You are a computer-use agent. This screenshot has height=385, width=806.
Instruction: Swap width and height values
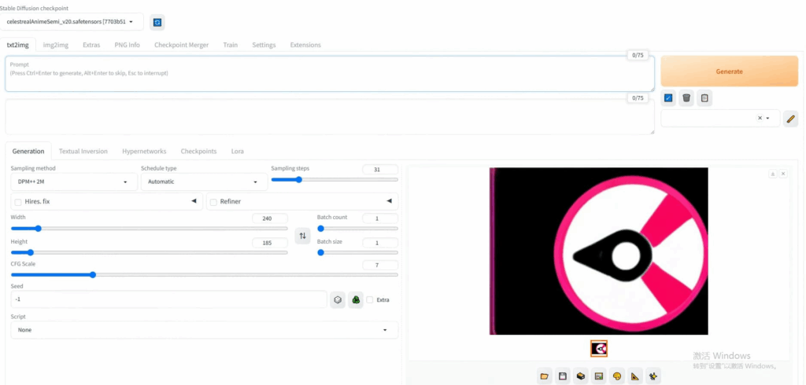click(x=302, y=236)
